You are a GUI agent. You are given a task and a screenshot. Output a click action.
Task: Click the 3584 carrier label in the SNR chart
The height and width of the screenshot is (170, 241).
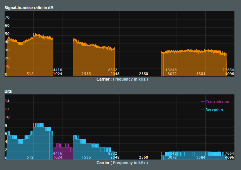click(x=201, y=74)
